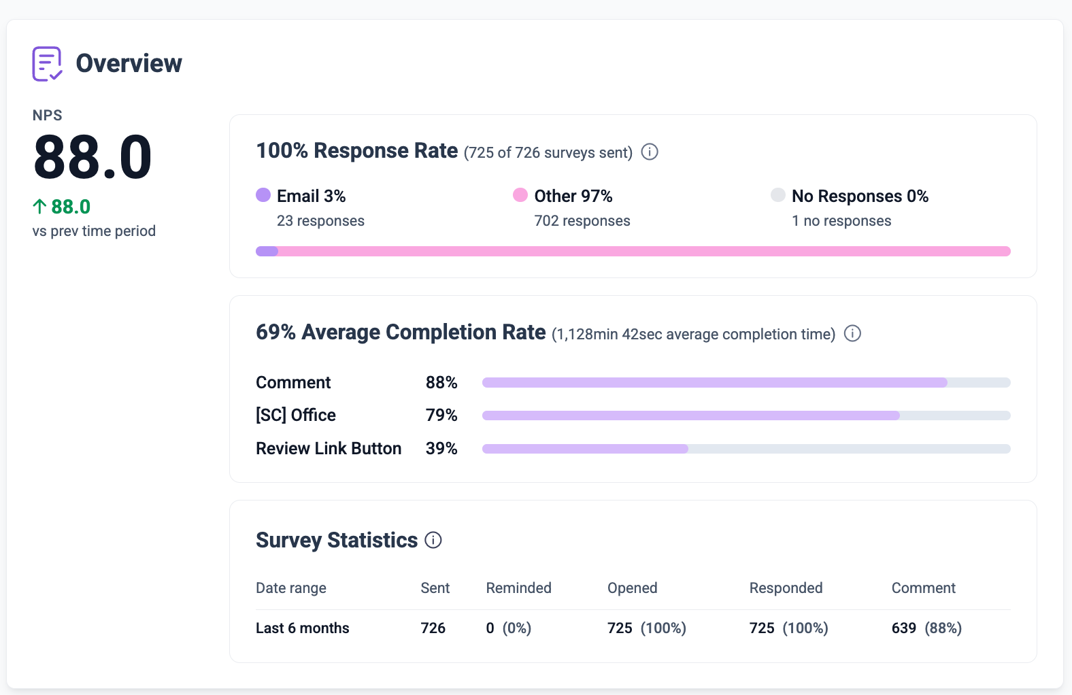Select the grey No Responses legend dot
Screen dimensions: 1072x695
[778, 195]
